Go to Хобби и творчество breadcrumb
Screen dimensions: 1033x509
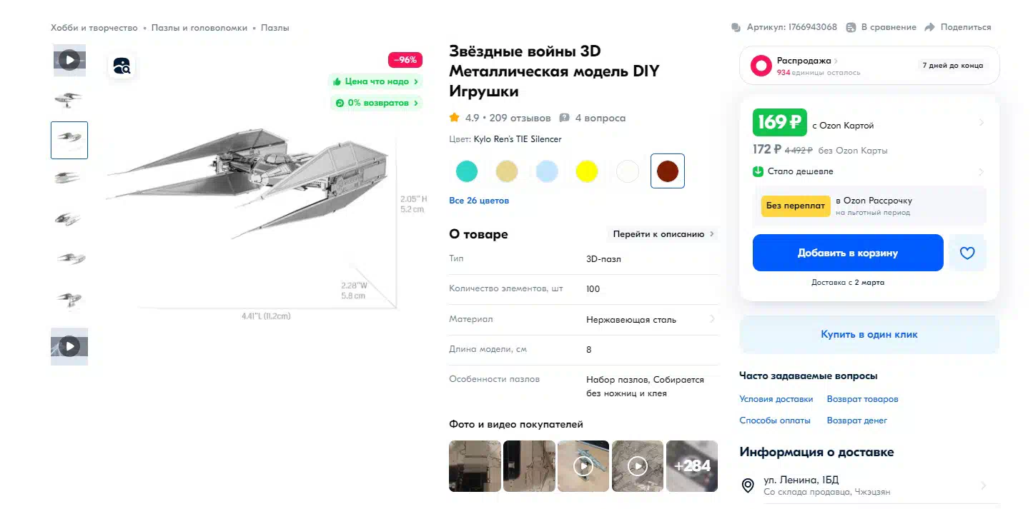[94, 28]
